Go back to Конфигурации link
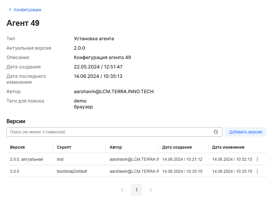 (27, 10)
